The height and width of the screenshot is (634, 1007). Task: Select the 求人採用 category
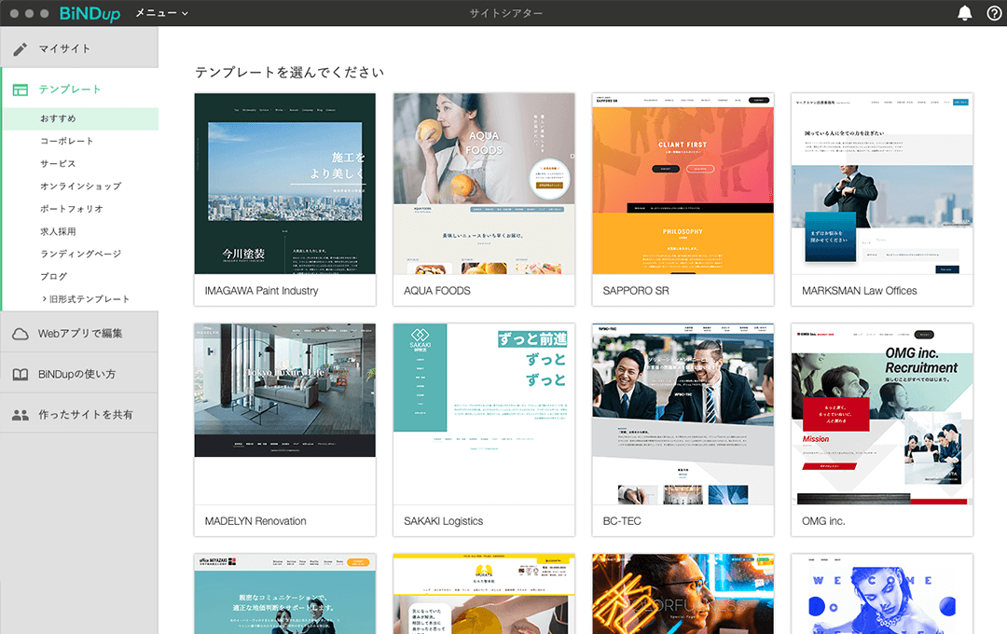[x=58, y=231]
